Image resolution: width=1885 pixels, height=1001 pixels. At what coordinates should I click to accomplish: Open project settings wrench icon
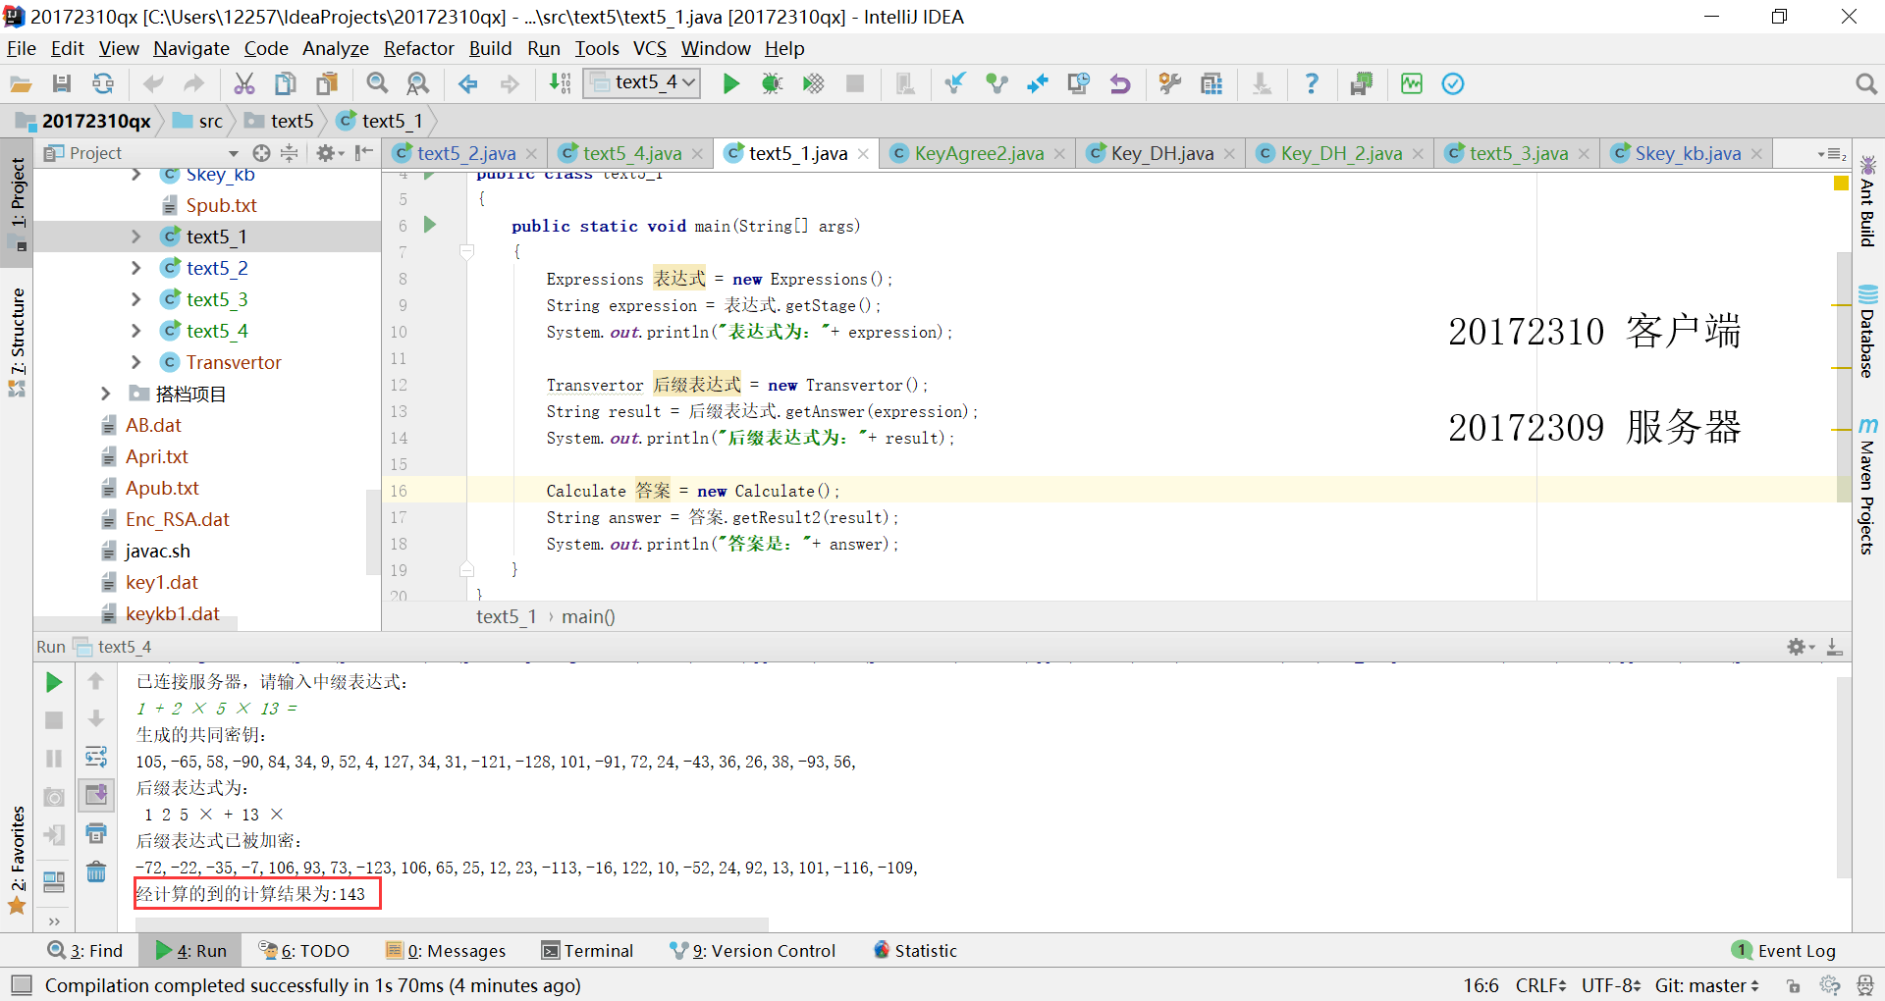point(1170,84)
